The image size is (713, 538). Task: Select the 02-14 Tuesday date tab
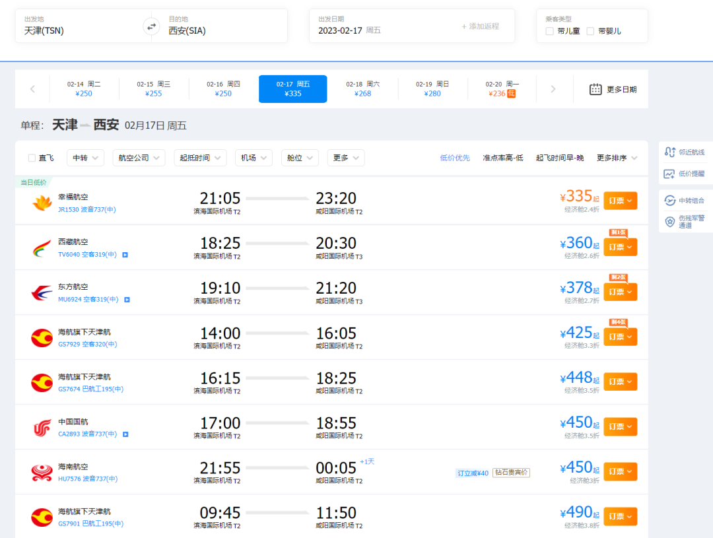tap(84, 88)
